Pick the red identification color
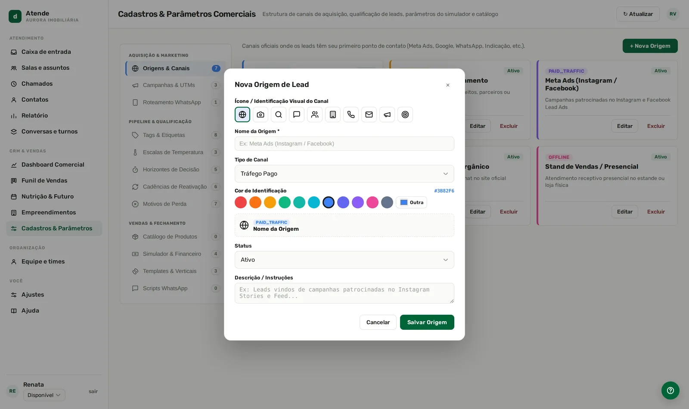Viewport: 689px width, 409px height. [x=241, y=202]
